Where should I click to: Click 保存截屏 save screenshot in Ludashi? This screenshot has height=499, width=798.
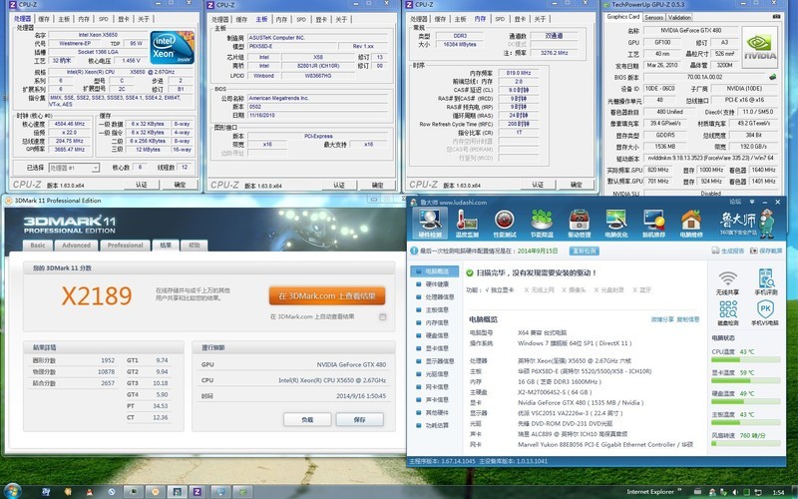click(x=766, y=250)
